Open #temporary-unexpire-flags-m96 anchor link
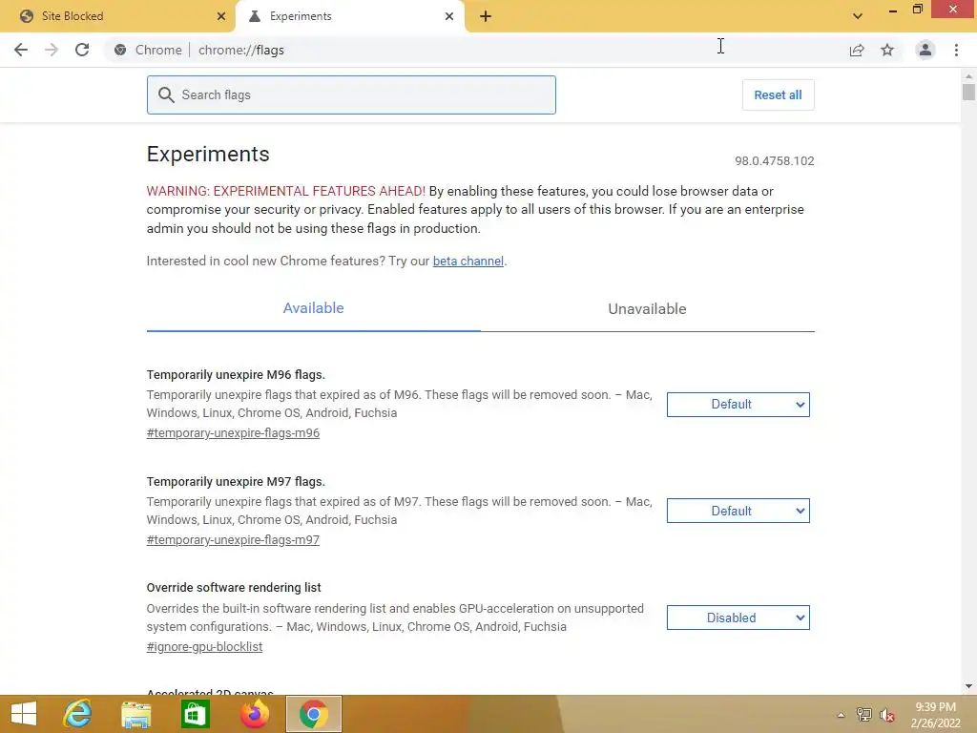This screenshot has width=977, height=733. click(x=233, y=432)
